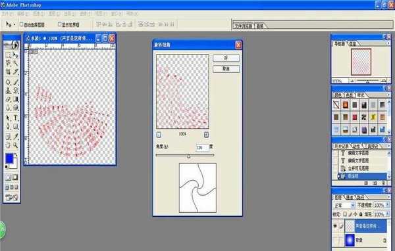
Task: Select the Eraser tool
Action: (9, 100)
